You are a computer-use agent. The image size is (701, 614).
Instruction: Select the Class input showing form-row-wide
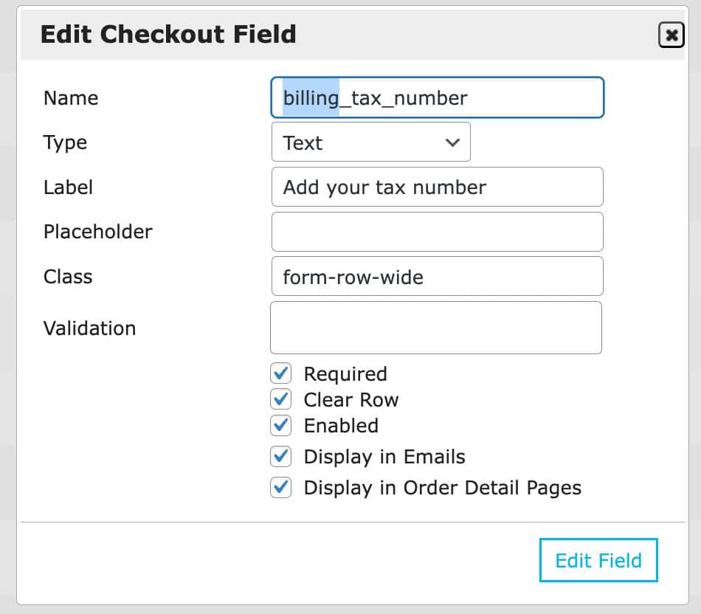[437, 277]
